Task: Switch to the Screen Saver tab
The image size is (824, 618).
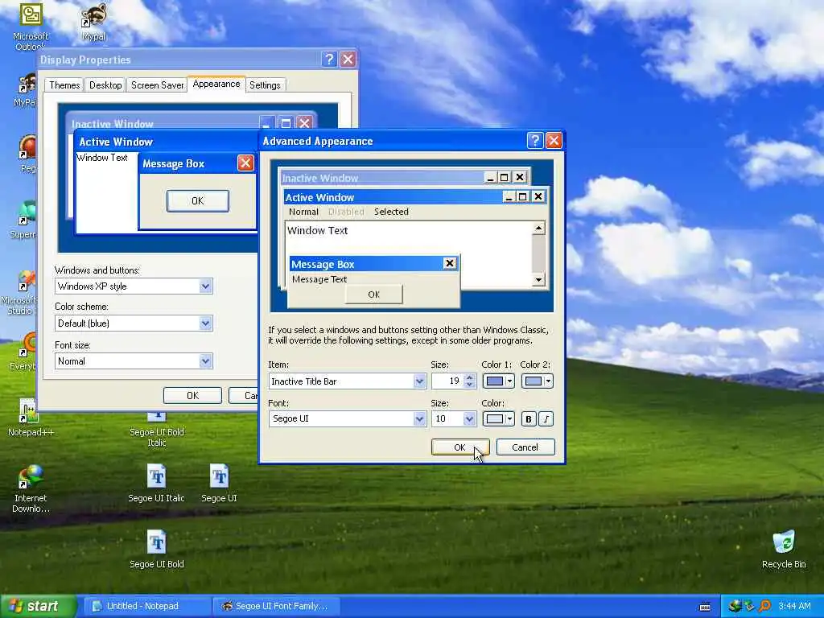Action: [x=157, y=85]
